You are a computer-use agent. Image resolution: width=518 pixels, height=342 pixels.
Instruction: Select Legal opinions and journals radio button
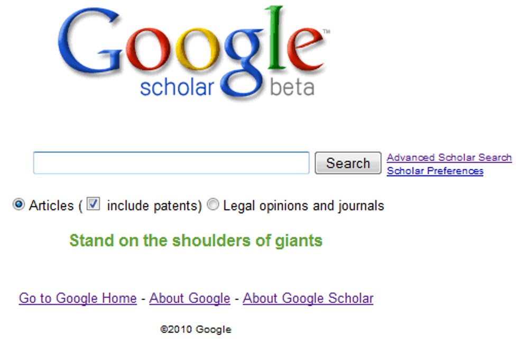click(x=213, y=204)
